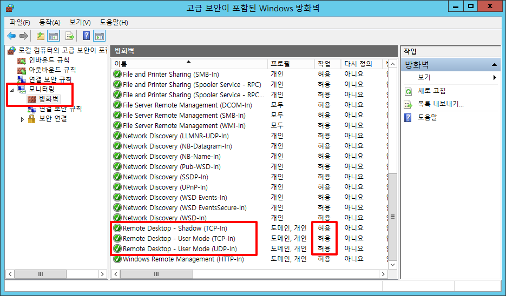
Task: Open the 보기(V) menu
Action: coord(80,23)
